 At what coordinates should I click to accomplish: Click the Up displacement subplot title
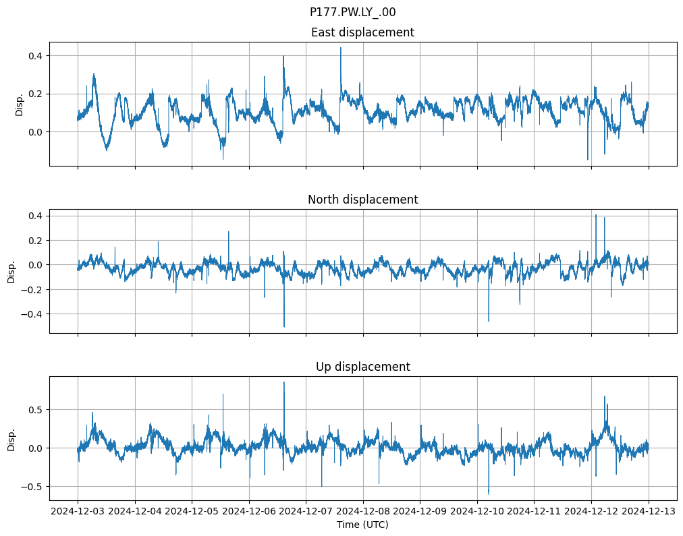click(x=362, y=367)
